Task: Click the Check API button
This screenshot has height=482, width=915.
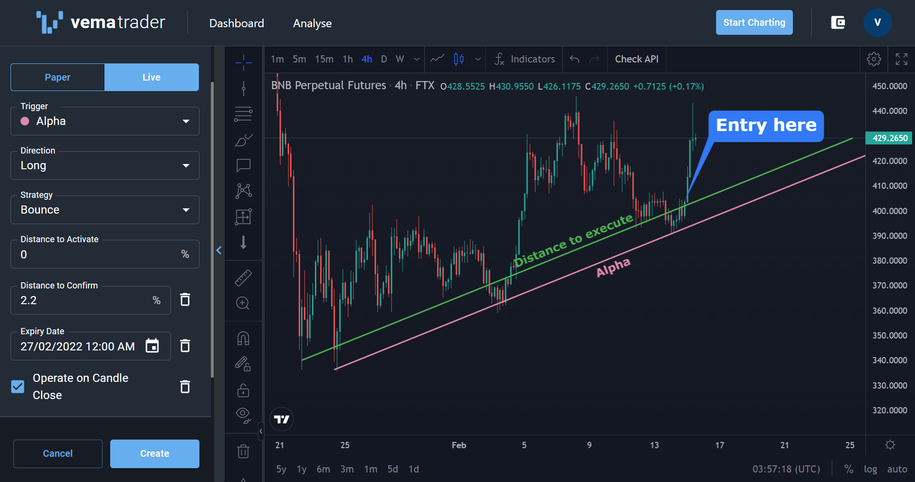Action: (x=636, y=59)
